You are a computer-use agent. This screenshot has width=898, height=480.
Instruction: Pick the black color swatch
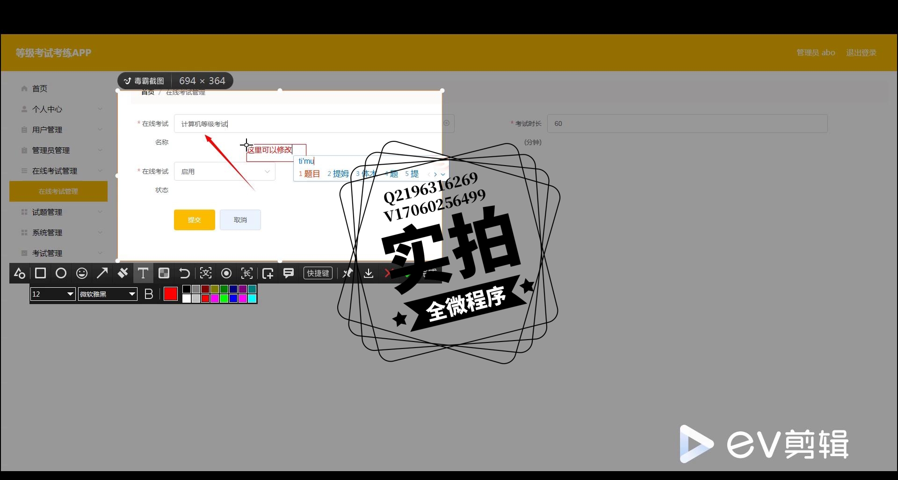point(187,290)
